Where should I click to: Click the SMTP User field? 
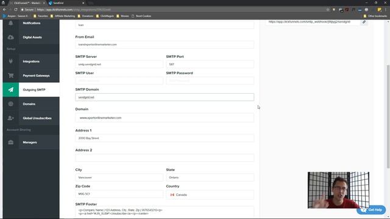tap(119, 81)
